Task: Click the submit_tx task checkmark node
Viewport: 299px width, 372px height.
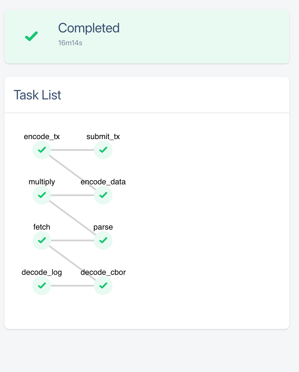Action: [x=103, y=150]
